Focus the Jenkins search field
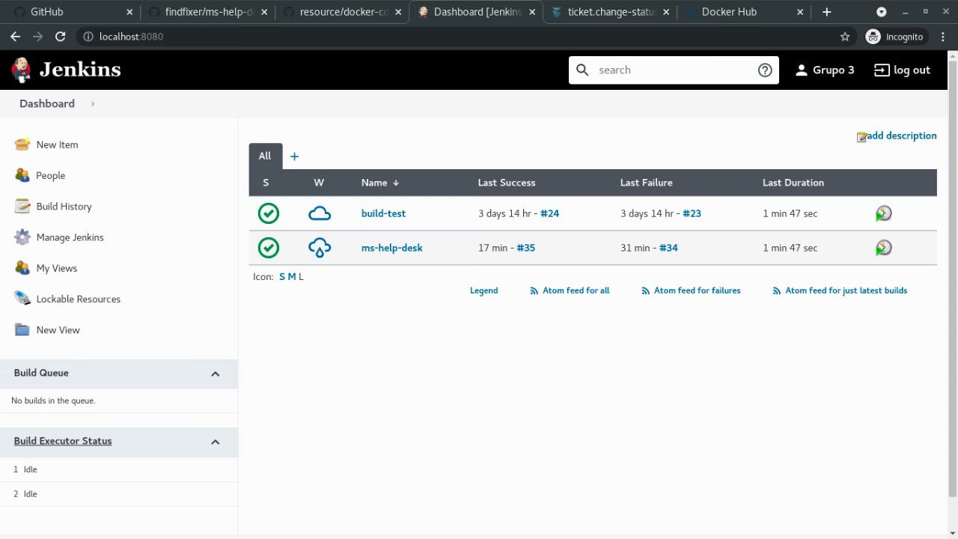 (x=674, y=70)
